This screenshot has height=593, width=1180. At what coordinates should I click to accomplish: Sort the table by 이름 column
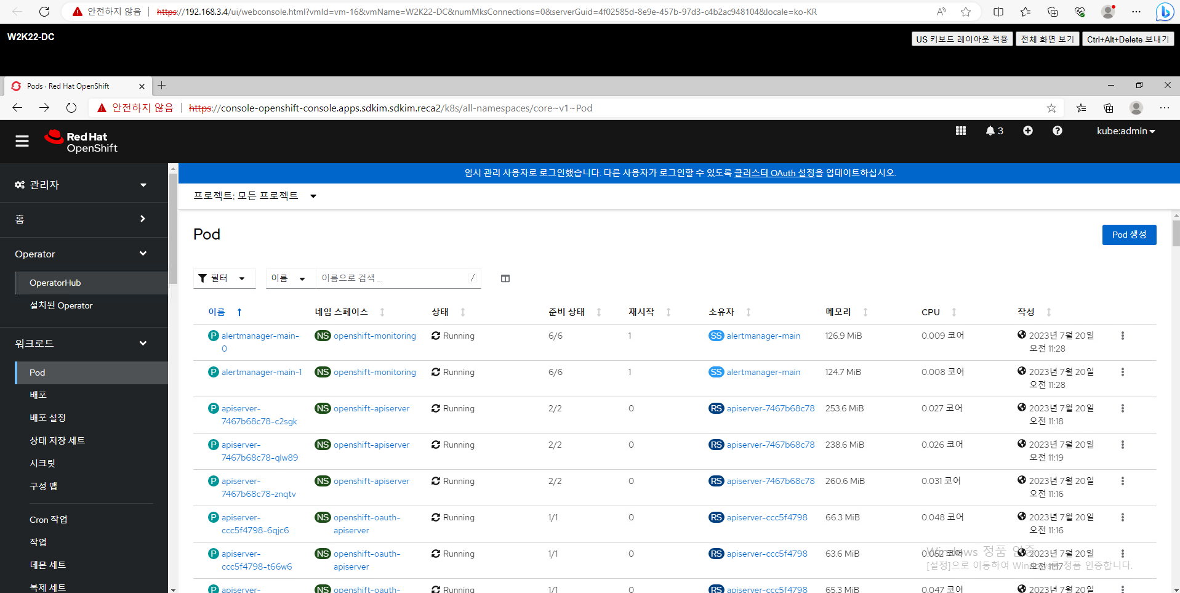(x=225, y=312)
